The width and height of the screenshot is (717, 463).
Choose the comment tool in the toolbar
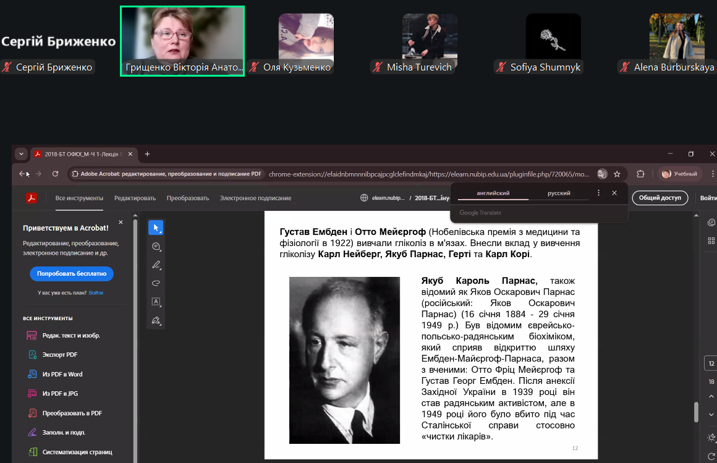pyautogui.click(x=156, y=246)
